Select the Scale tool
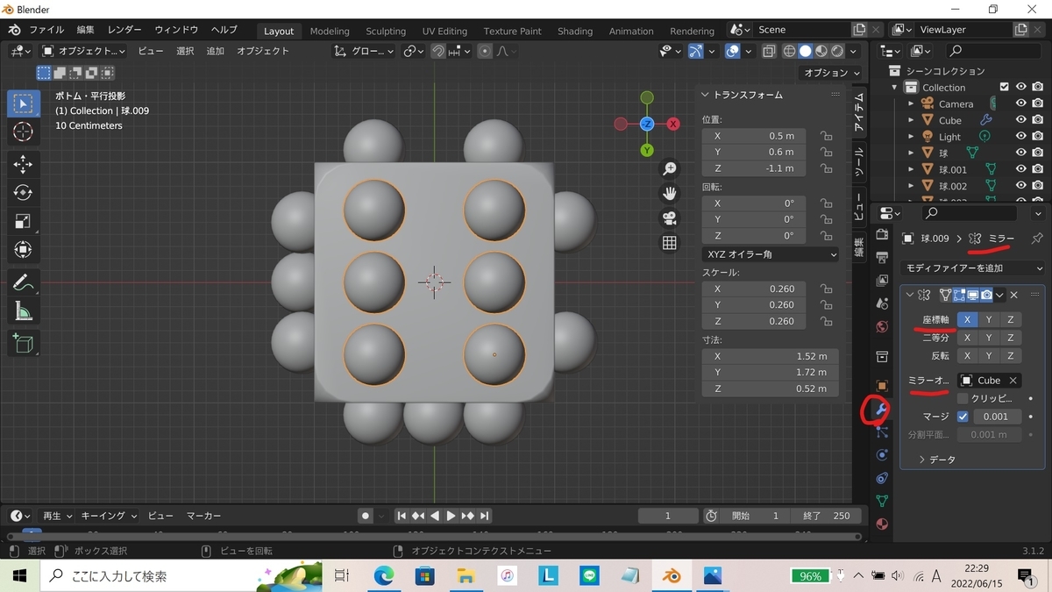1052x592 pixels. pos(24,221)
